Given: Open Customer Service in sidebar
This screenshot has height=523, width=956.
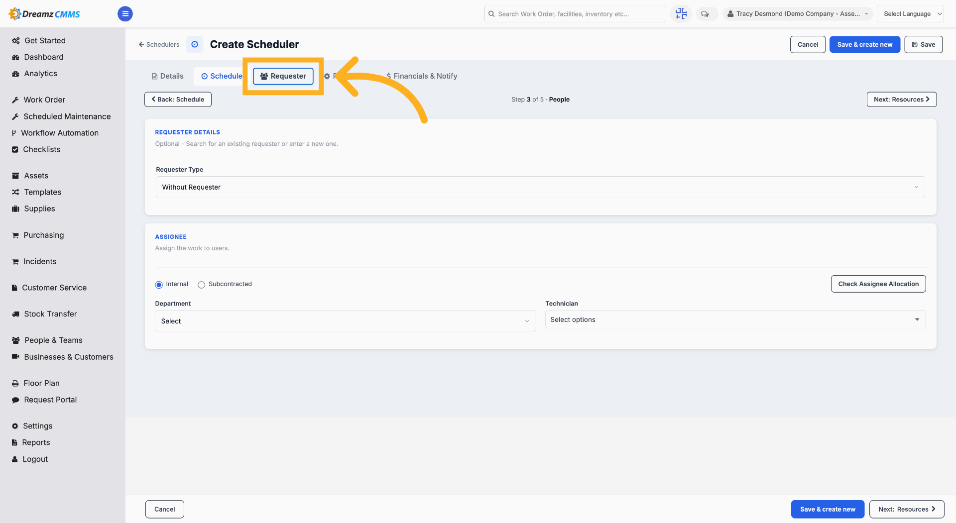Looking at the screenshot, I should 49,288.
